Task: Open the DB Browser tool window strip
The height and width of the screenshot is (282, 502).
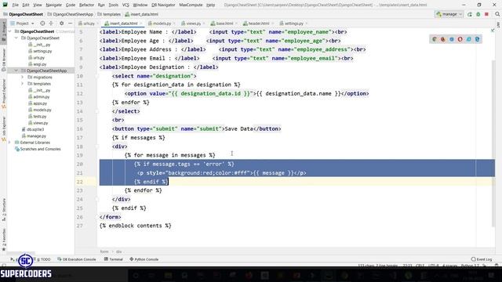Action: click(4, 60)
